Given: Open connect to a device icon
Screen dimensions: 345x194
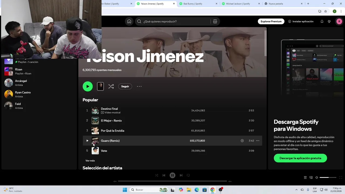Looking at the screenshot, I should click(x=311, y=178).
